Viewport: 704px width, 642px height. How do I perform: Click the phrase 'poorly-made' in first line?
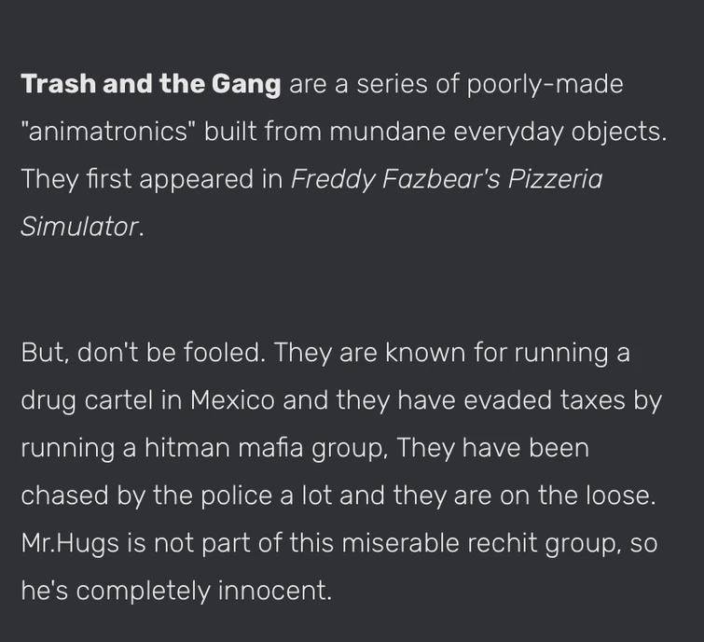pyautogui.click(x=545, y=84)
